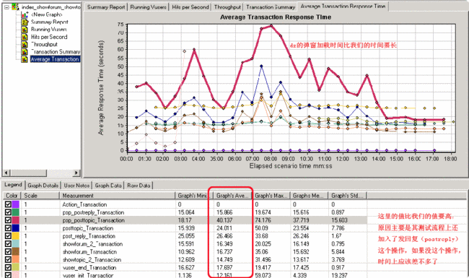Click the Hits per Second tree icon
The image size is (469, 278).
click(25, 37)
